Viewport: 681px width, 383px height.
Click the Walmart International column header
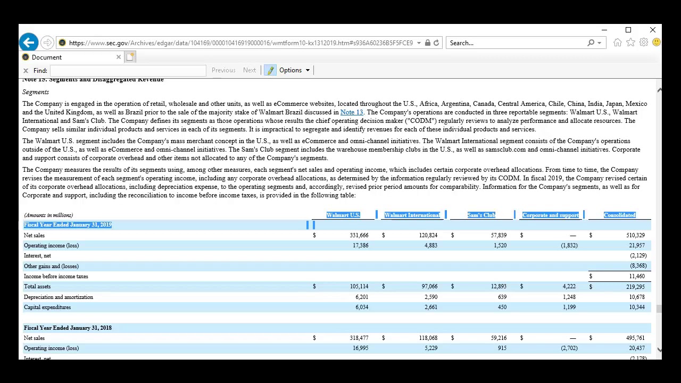coord(412,215)
